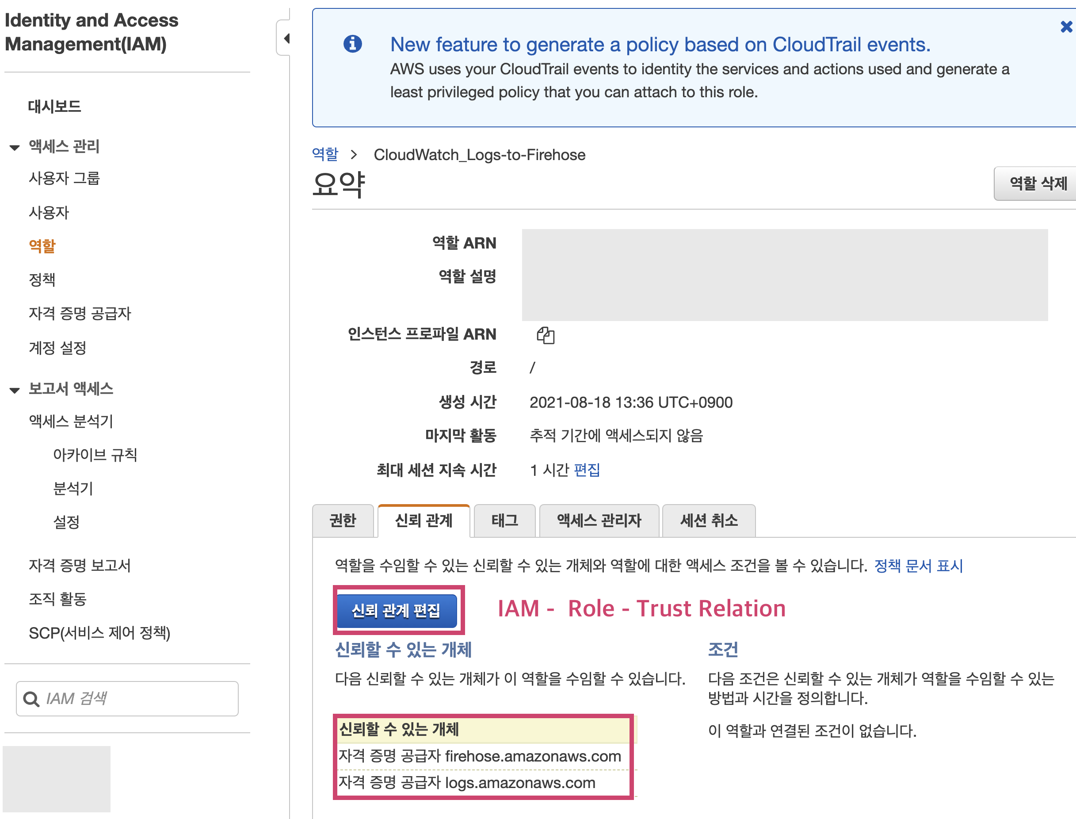
Task: Open the 태그 tab
Action: tap(505, 520)
